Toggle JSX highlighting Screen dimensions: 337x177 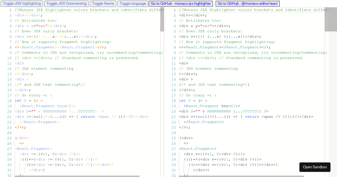point(22,3)
